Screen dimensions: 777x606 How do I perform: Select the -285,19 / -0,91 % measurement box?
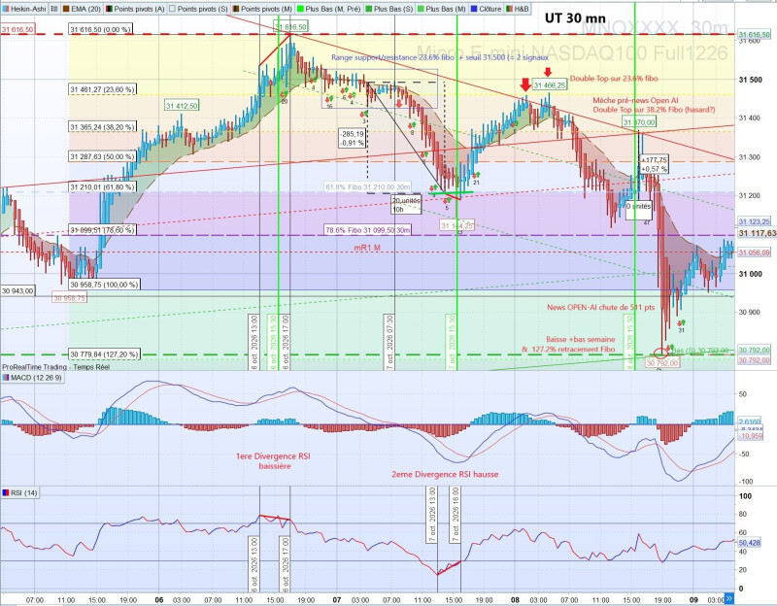(x=352, y=138)
